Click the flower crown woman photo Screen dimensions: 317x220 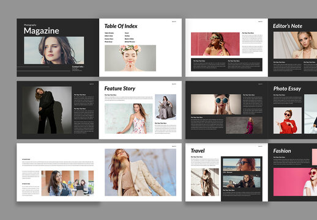[x=130, y=58]
